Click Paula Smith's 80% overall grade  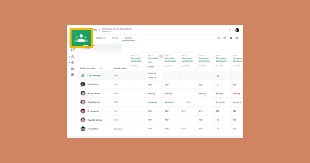pos(116,84)
